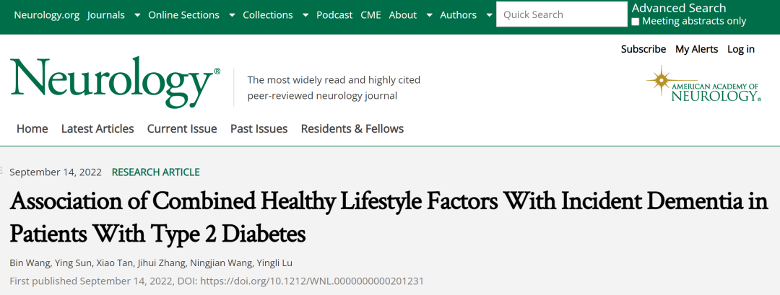The height and width of the screenshot is (295, 780).
Task: Open the Advanced Search link
Action: point(678,8)
